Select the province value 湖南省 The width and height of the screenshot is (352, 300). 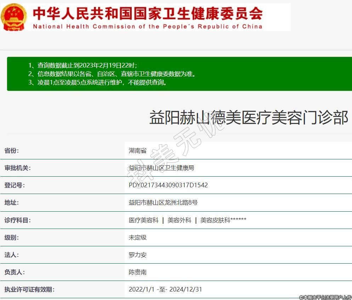137,151
